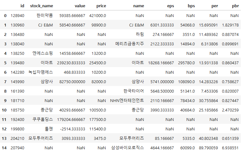Click value cell 40293.666667
The height and width of the screenshot is (154, 244).
click(x=72, y=110)
